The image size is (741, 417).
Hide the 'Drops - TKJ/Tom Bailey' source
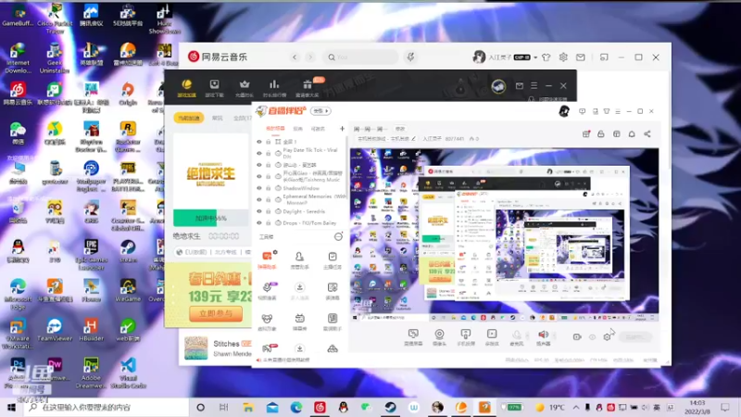[x=259, y=222]
